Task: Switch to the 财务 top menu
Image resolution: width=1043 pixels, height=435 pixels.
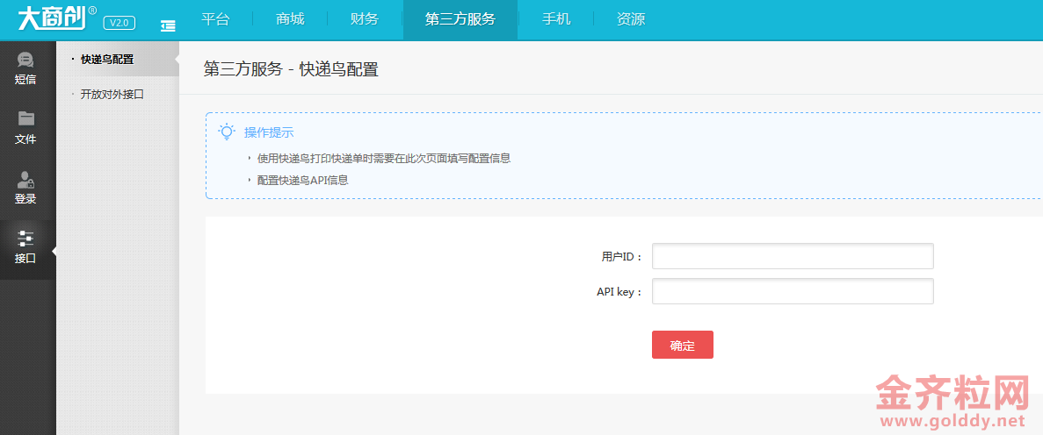Action: (365, 19)
